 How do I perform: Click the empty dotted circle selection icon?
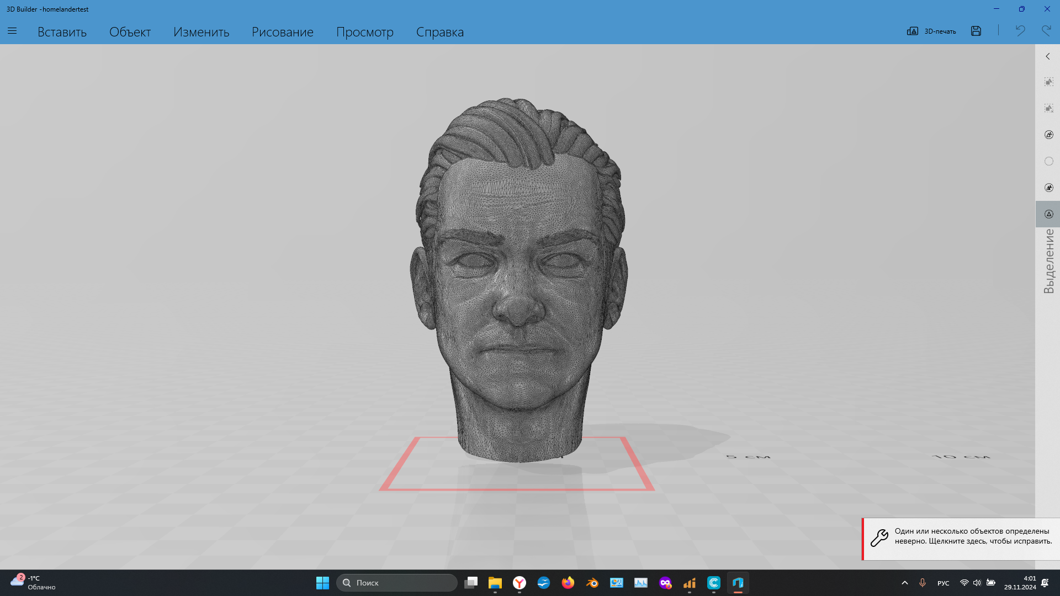coord(1048,161)
